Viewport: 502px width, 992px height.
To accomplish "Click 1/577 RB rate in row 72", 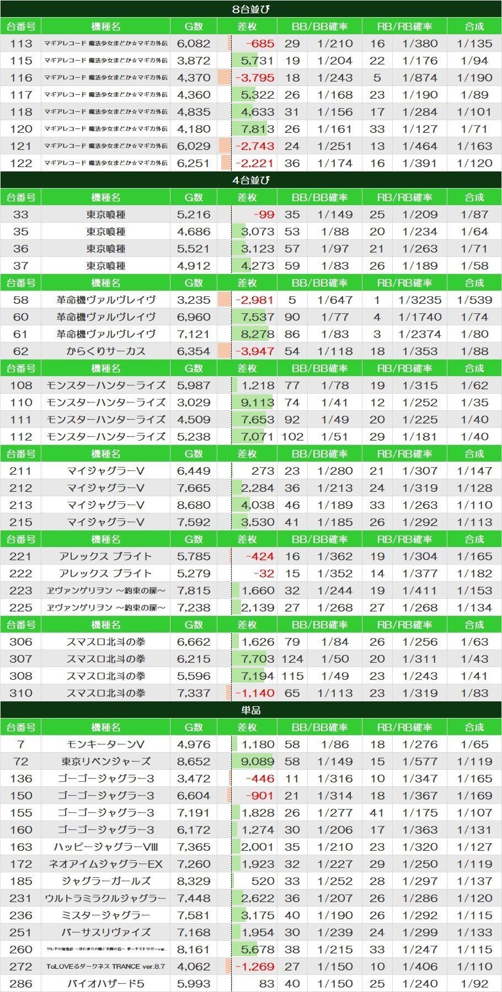I will 420,762.
